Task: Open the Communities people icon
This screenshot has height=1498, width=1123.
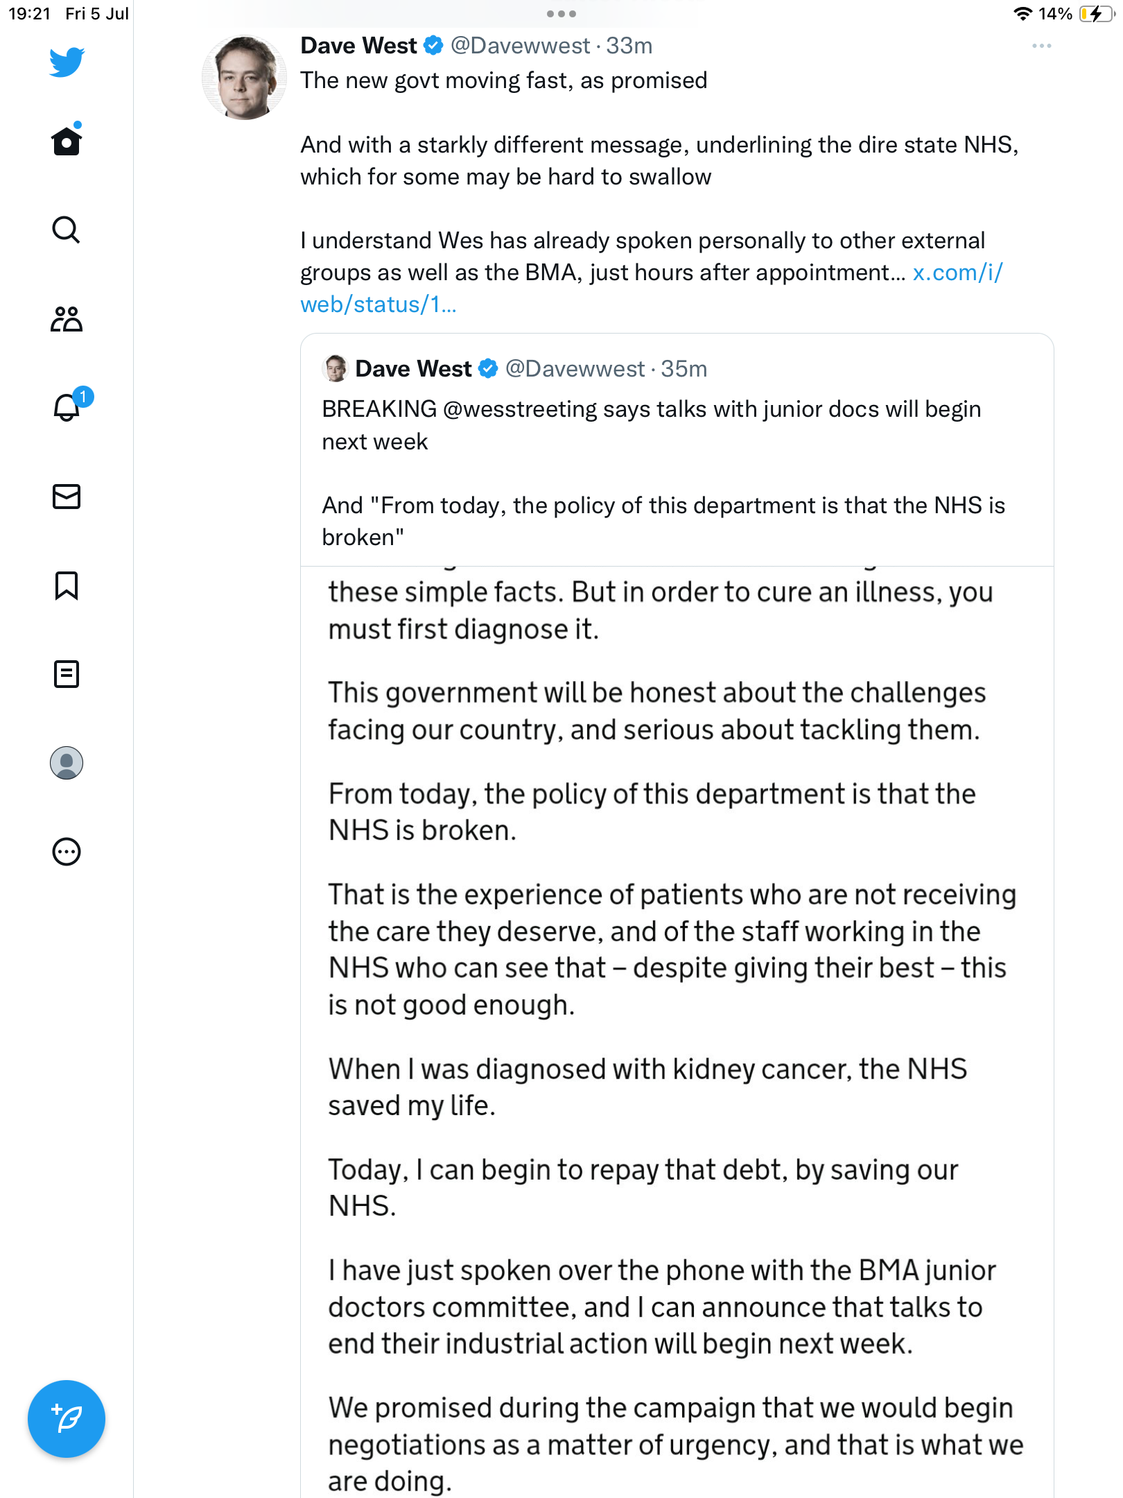Action: [x=67, y=319]
